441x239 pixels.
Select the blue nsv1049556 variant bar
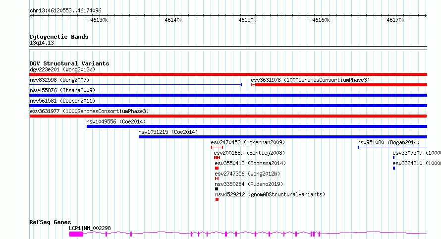tap(257, 126)
